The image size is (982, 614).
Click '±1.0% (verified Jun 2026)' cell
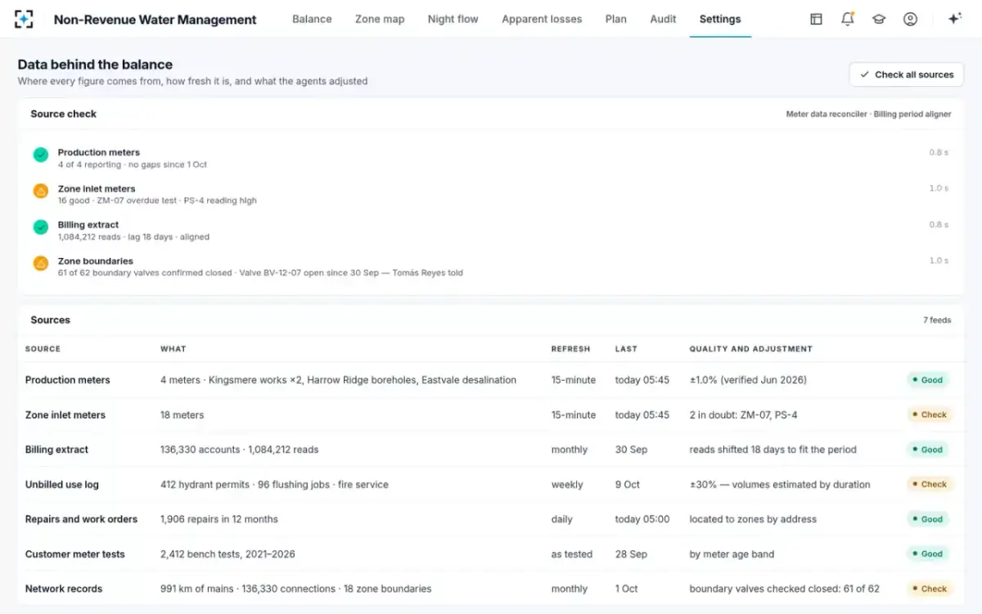(748, 380)
